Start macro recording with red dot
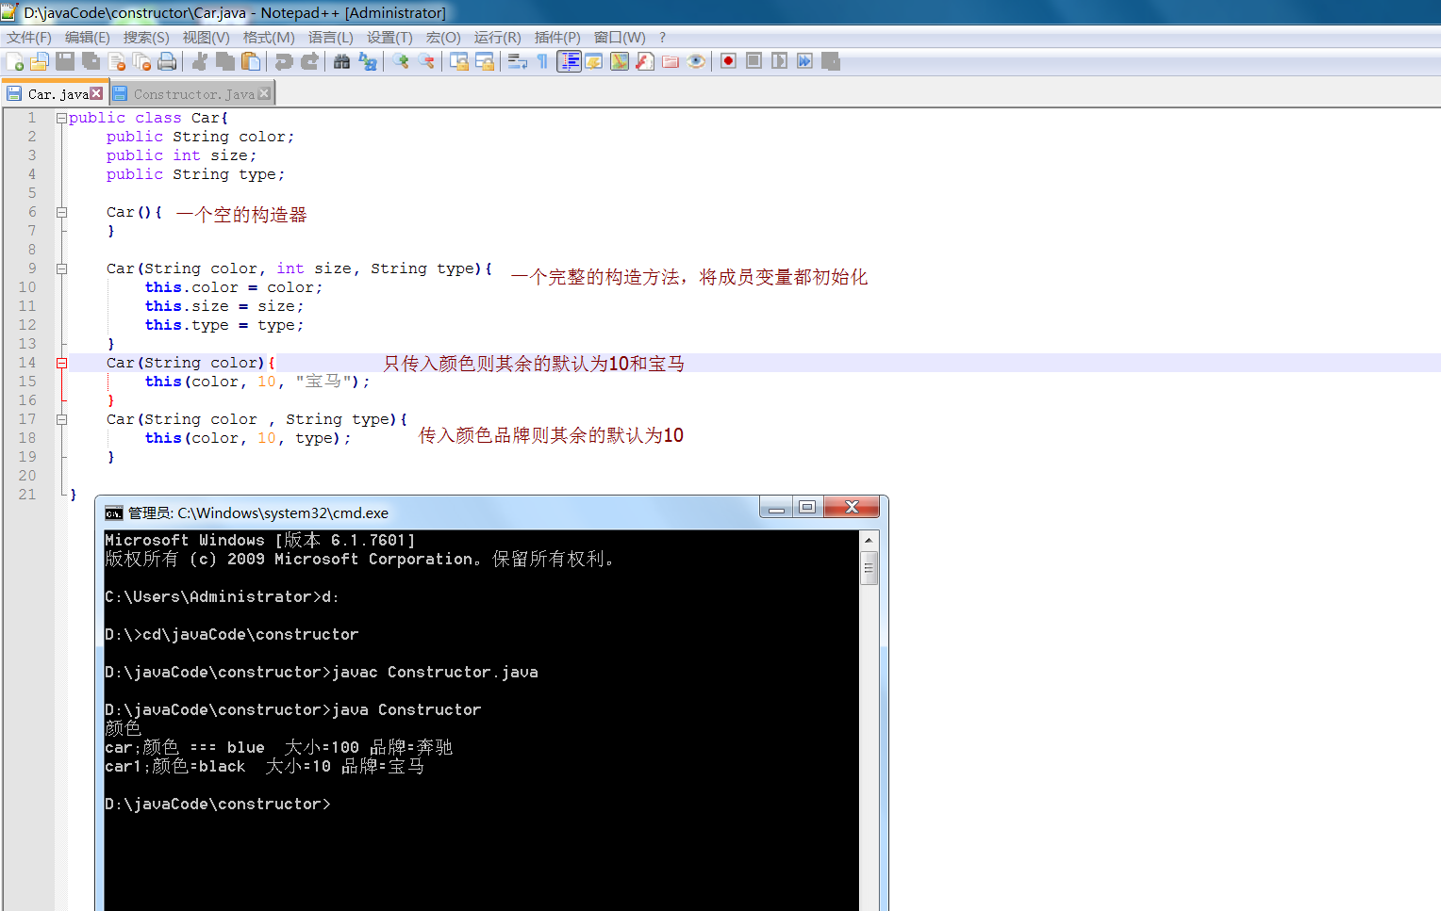The image size is (1441, 911). (x=728, y=61)
